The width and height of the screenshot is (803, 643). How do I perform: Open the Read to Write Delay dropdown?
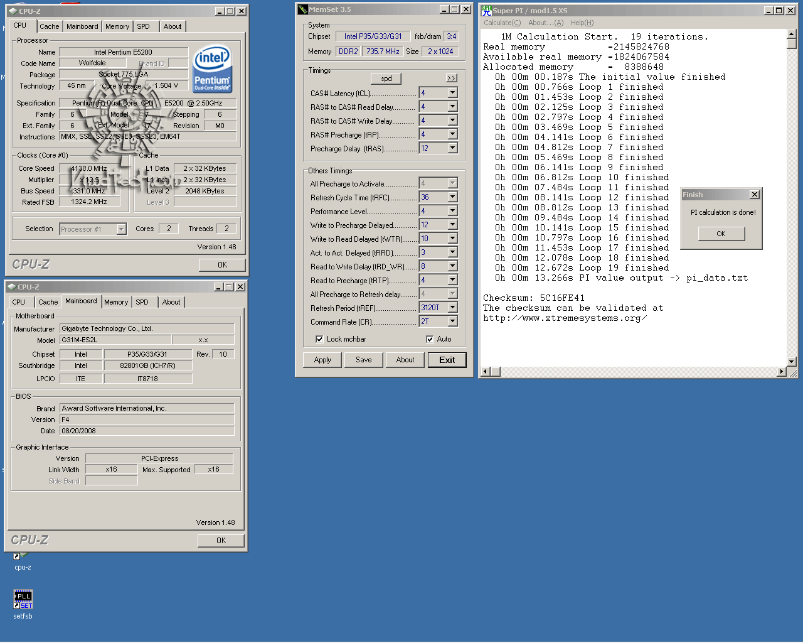click(x=452, y=266)
